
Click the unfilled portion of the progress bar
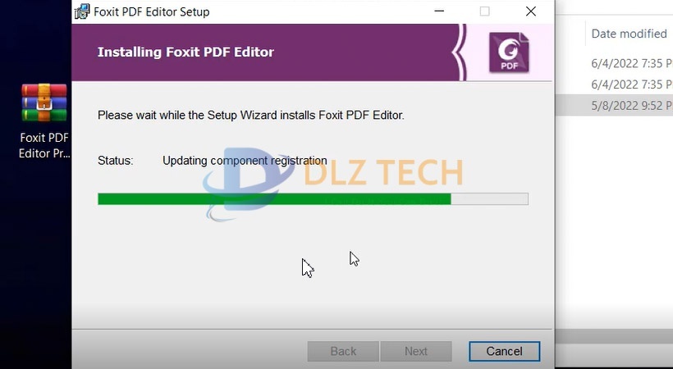(490, 199)
